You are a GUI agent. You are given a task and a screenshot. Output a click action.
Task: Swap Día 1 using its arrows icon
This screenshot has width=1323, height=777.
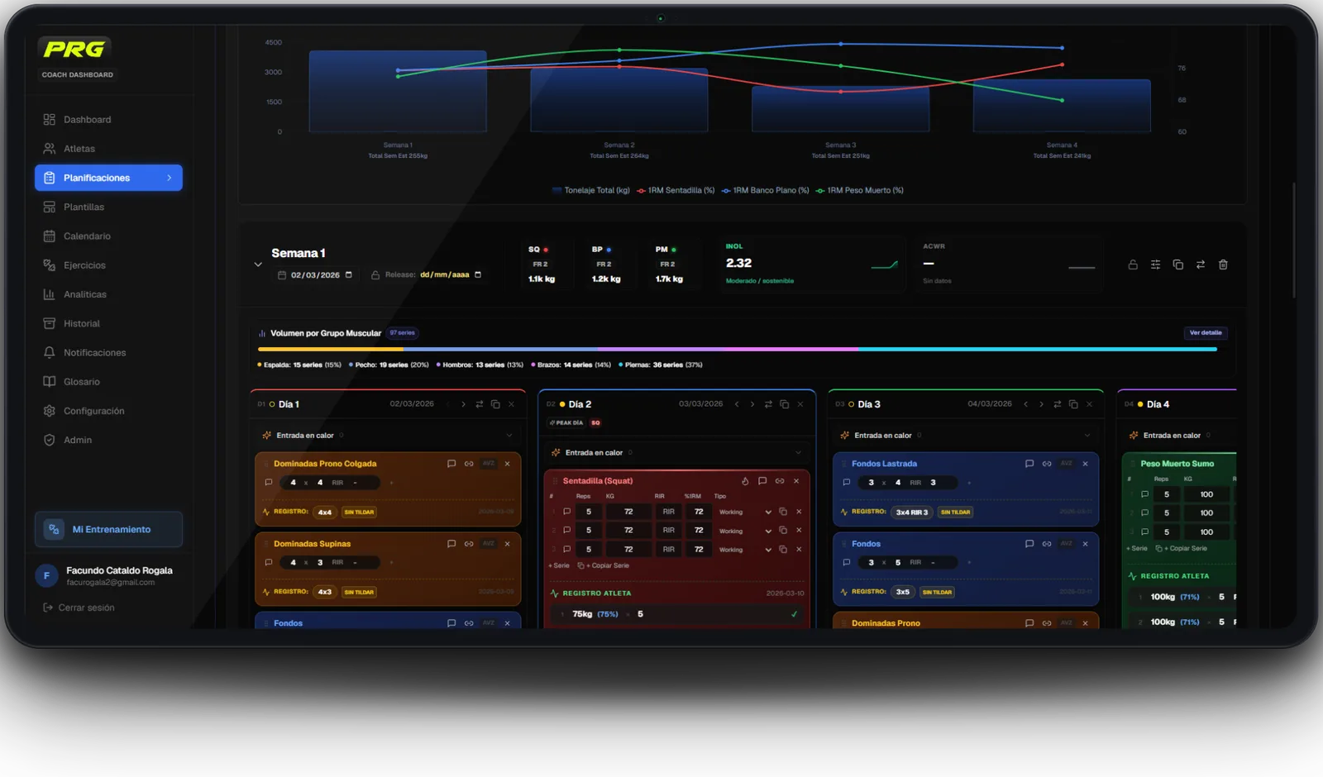pos(479,404)
